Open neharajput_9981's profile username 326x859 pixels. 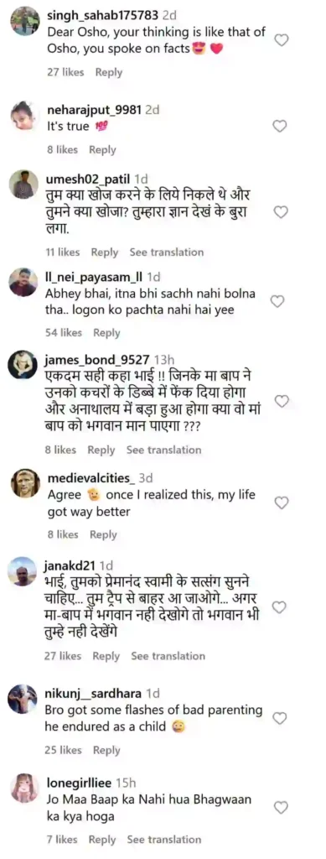tap(95, 110)
